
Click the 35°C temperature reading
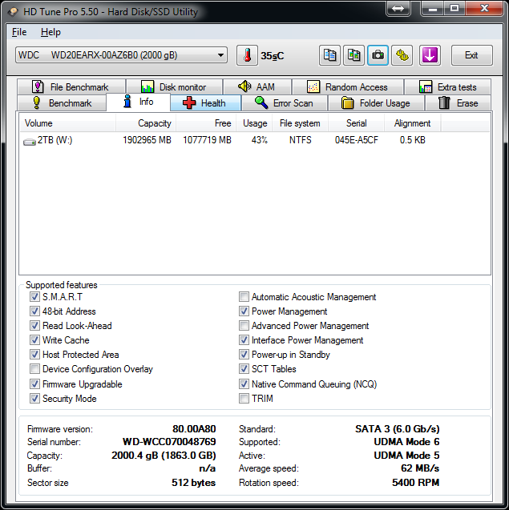click(x=273, y=56)
